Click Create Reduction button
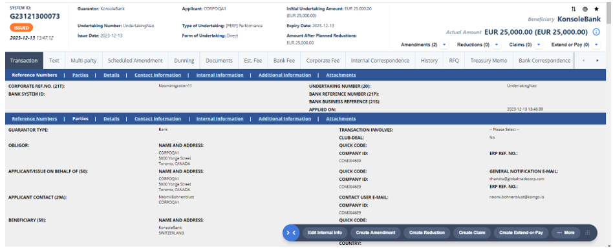The image size is (613, 250). pos(427,233)
